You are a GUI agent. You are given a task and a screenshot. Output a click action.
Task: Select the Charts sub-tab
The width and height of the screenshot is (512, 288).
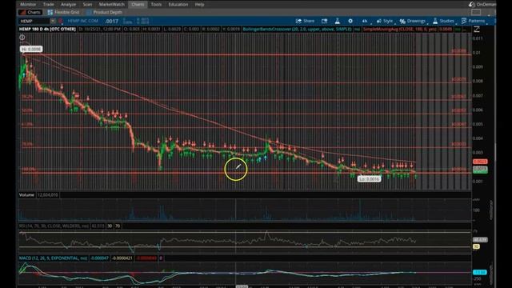tap(30, 12)
